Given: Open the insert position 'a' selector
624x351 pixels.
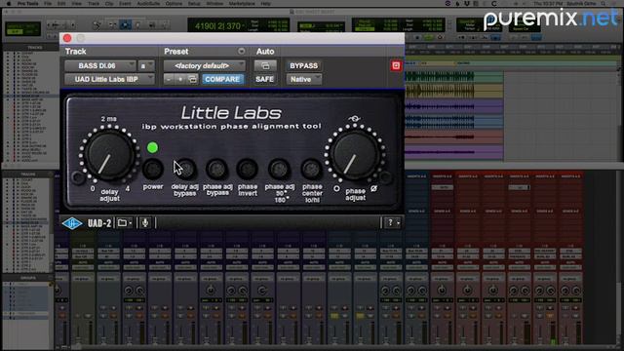Looking at the screenshot, I should pos(145,65).
